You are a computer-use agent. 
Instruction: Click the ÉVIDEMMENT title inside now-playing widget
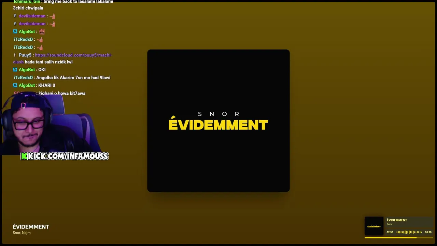(397, 220)
